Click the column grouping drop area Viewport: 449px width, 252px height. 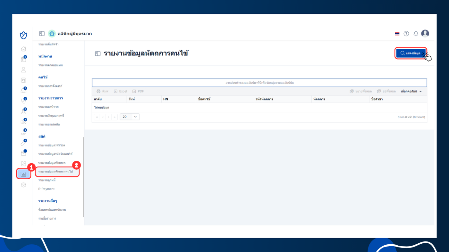(259, 83)
